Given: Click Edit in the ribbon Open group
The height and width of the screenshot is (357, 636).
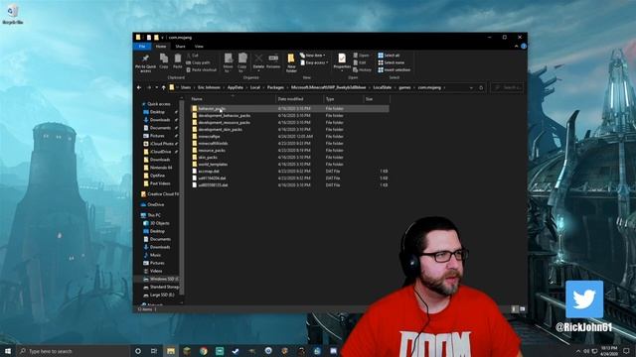Looking at the screenshot, I should [360, 62].
